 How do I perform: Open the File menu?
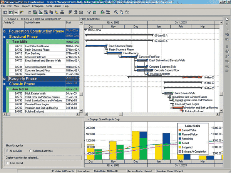coord(3,6)
